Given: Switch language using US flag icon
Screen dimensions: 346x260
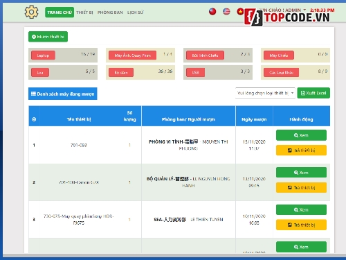Looking at the screenshot, I should tap(226, 11).
